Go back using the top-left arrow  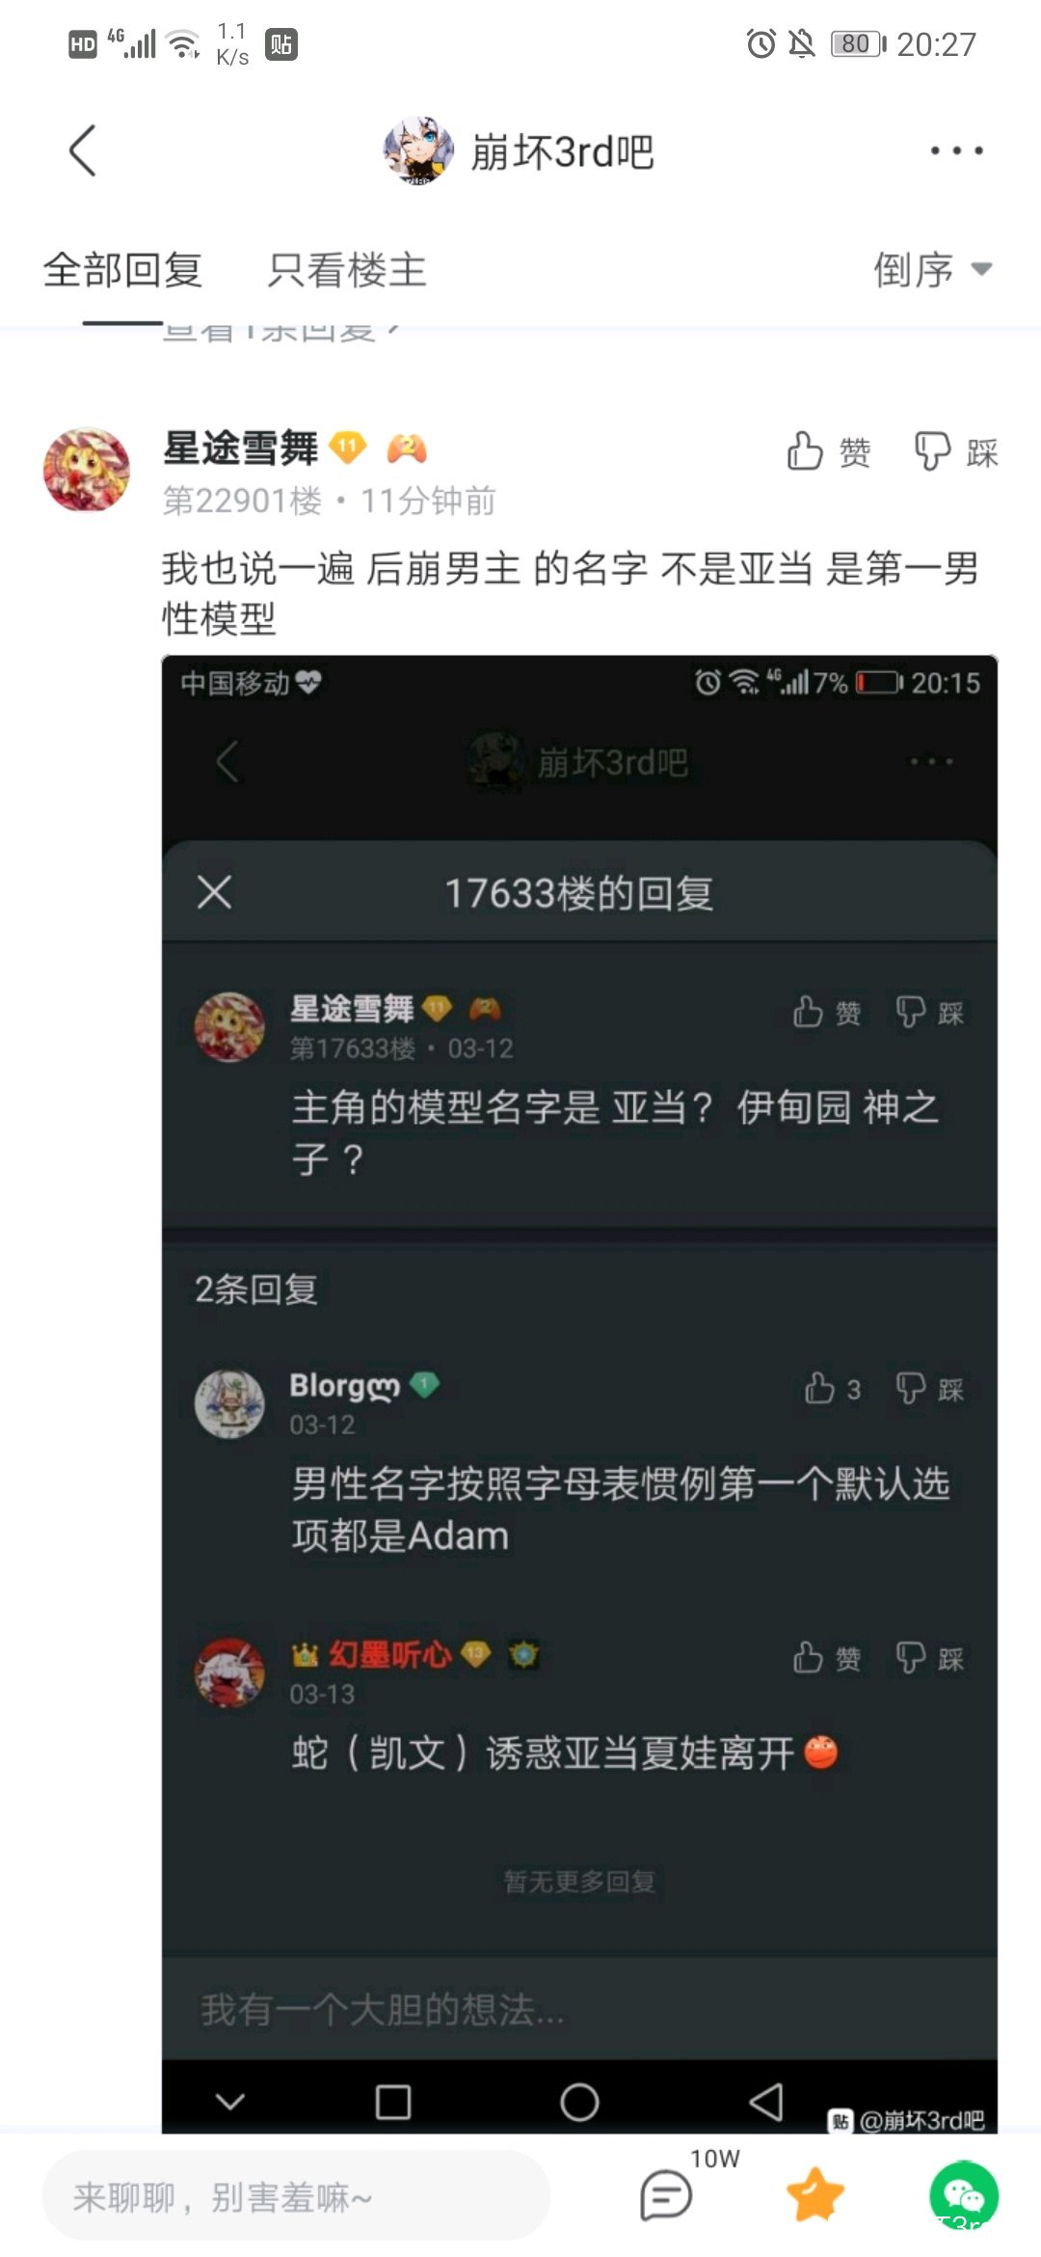[x=83, y=150]
